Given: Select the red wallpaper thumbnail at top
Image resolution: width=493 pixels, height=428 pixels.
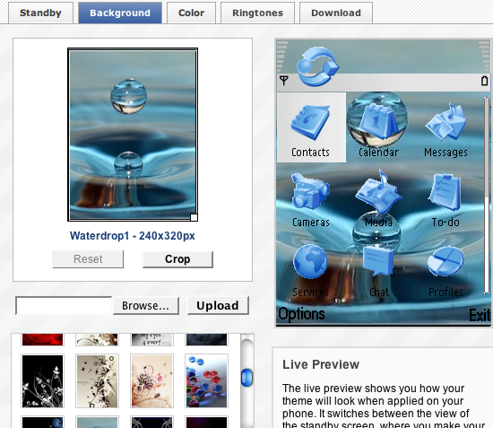Looking at the screenshot, I should click(x=42, y=340).
